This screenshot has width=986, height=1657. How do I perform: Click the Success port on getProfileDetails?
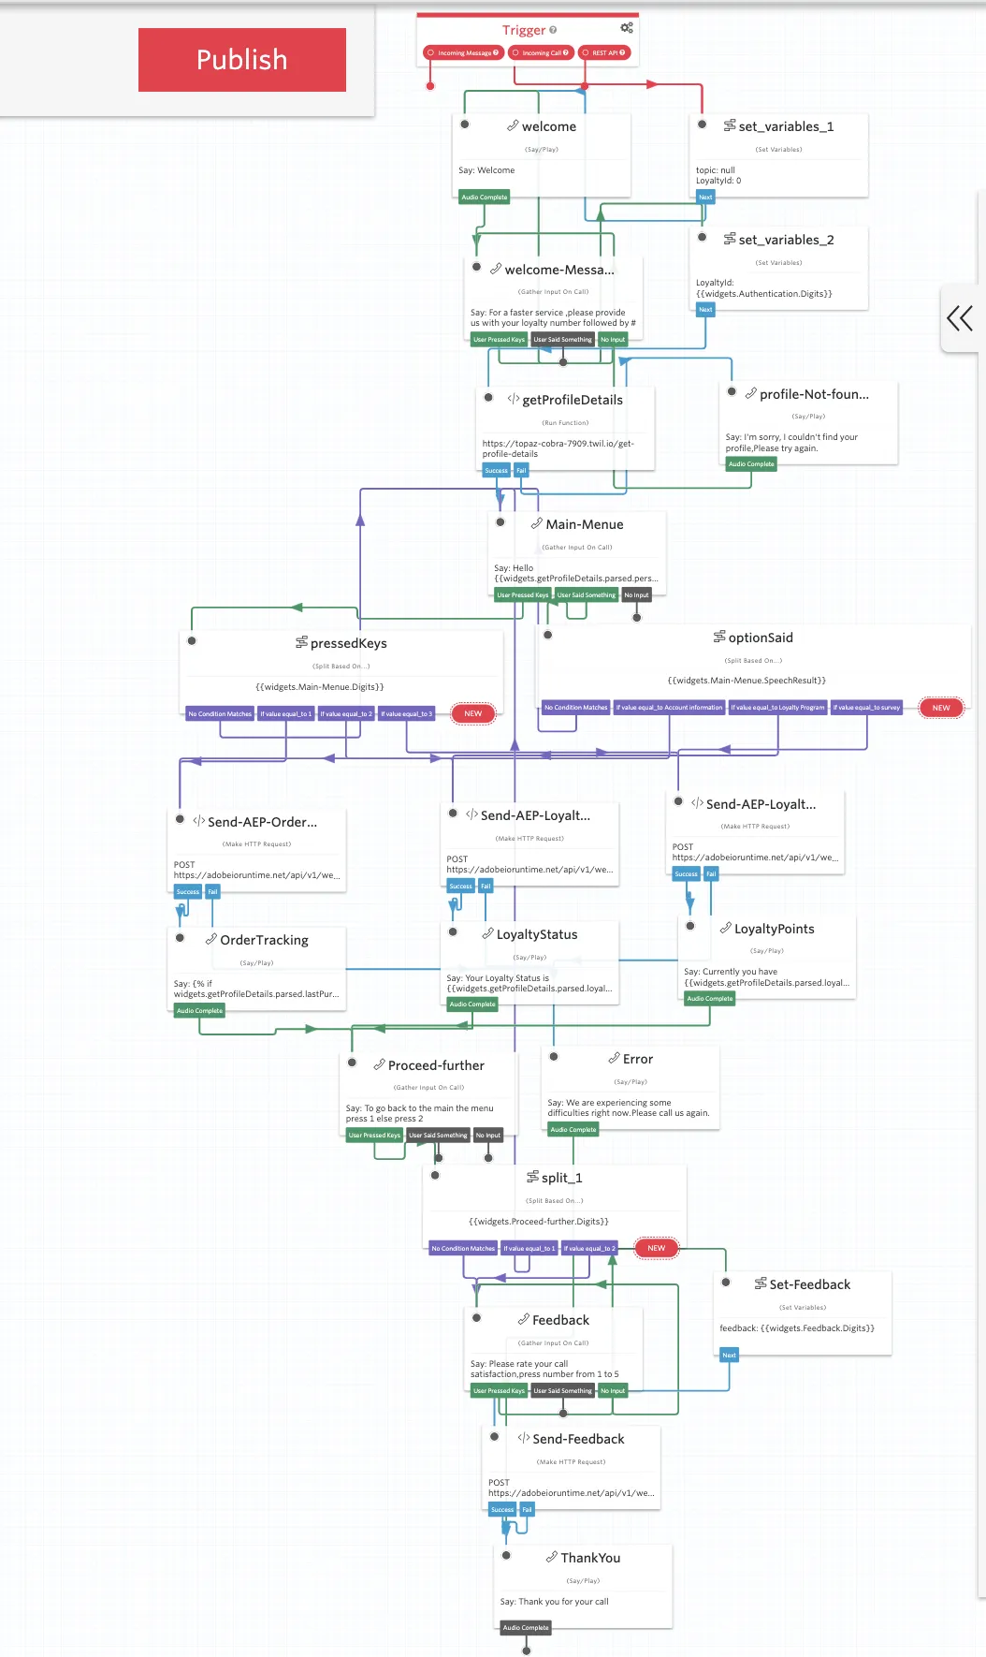point(497,471)
